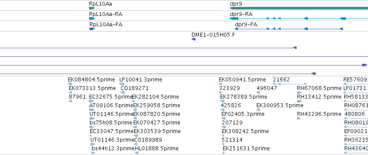
Task: Click the CO189271 EST label
Action: (134, 88)
